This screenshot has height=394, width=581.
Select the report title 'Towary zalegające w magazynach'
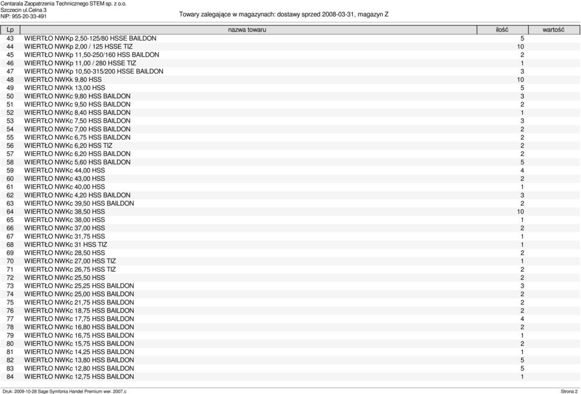(227, 15)
